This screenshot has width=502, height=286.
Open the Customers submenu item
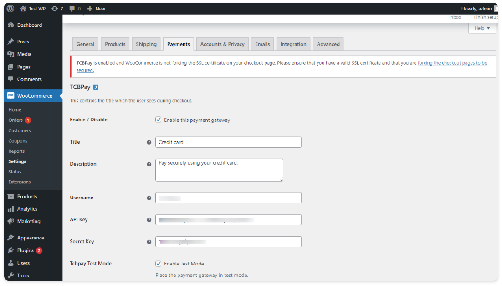[20, 130]
